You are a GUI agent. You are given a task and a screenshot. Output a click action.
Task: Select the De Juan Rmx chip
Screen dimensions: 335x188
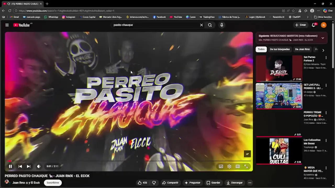(x=302, y=49)
